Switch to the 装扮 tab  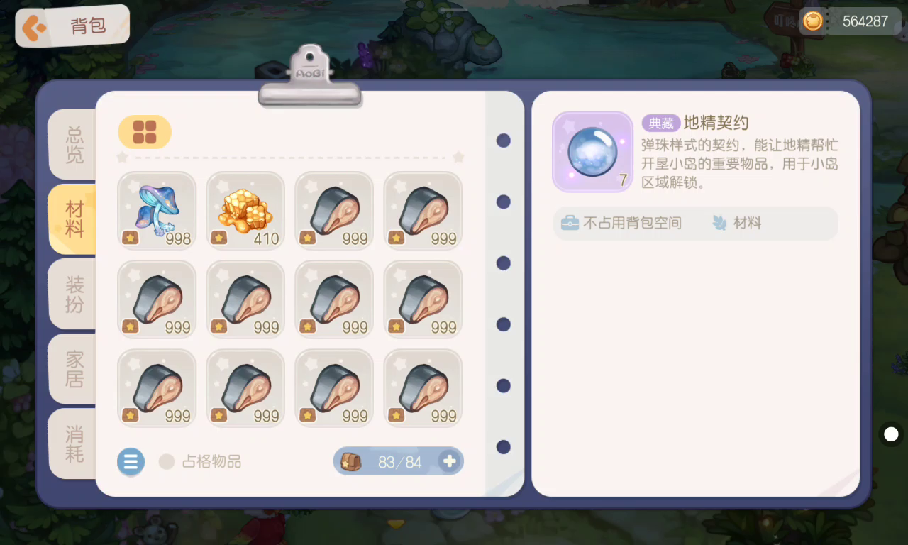(x=74, y=294)
